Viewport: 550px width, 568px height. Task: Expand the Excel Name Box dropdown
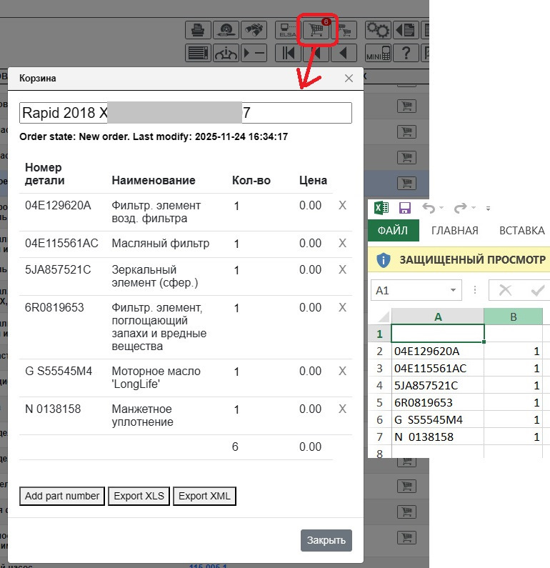point(453,290)
